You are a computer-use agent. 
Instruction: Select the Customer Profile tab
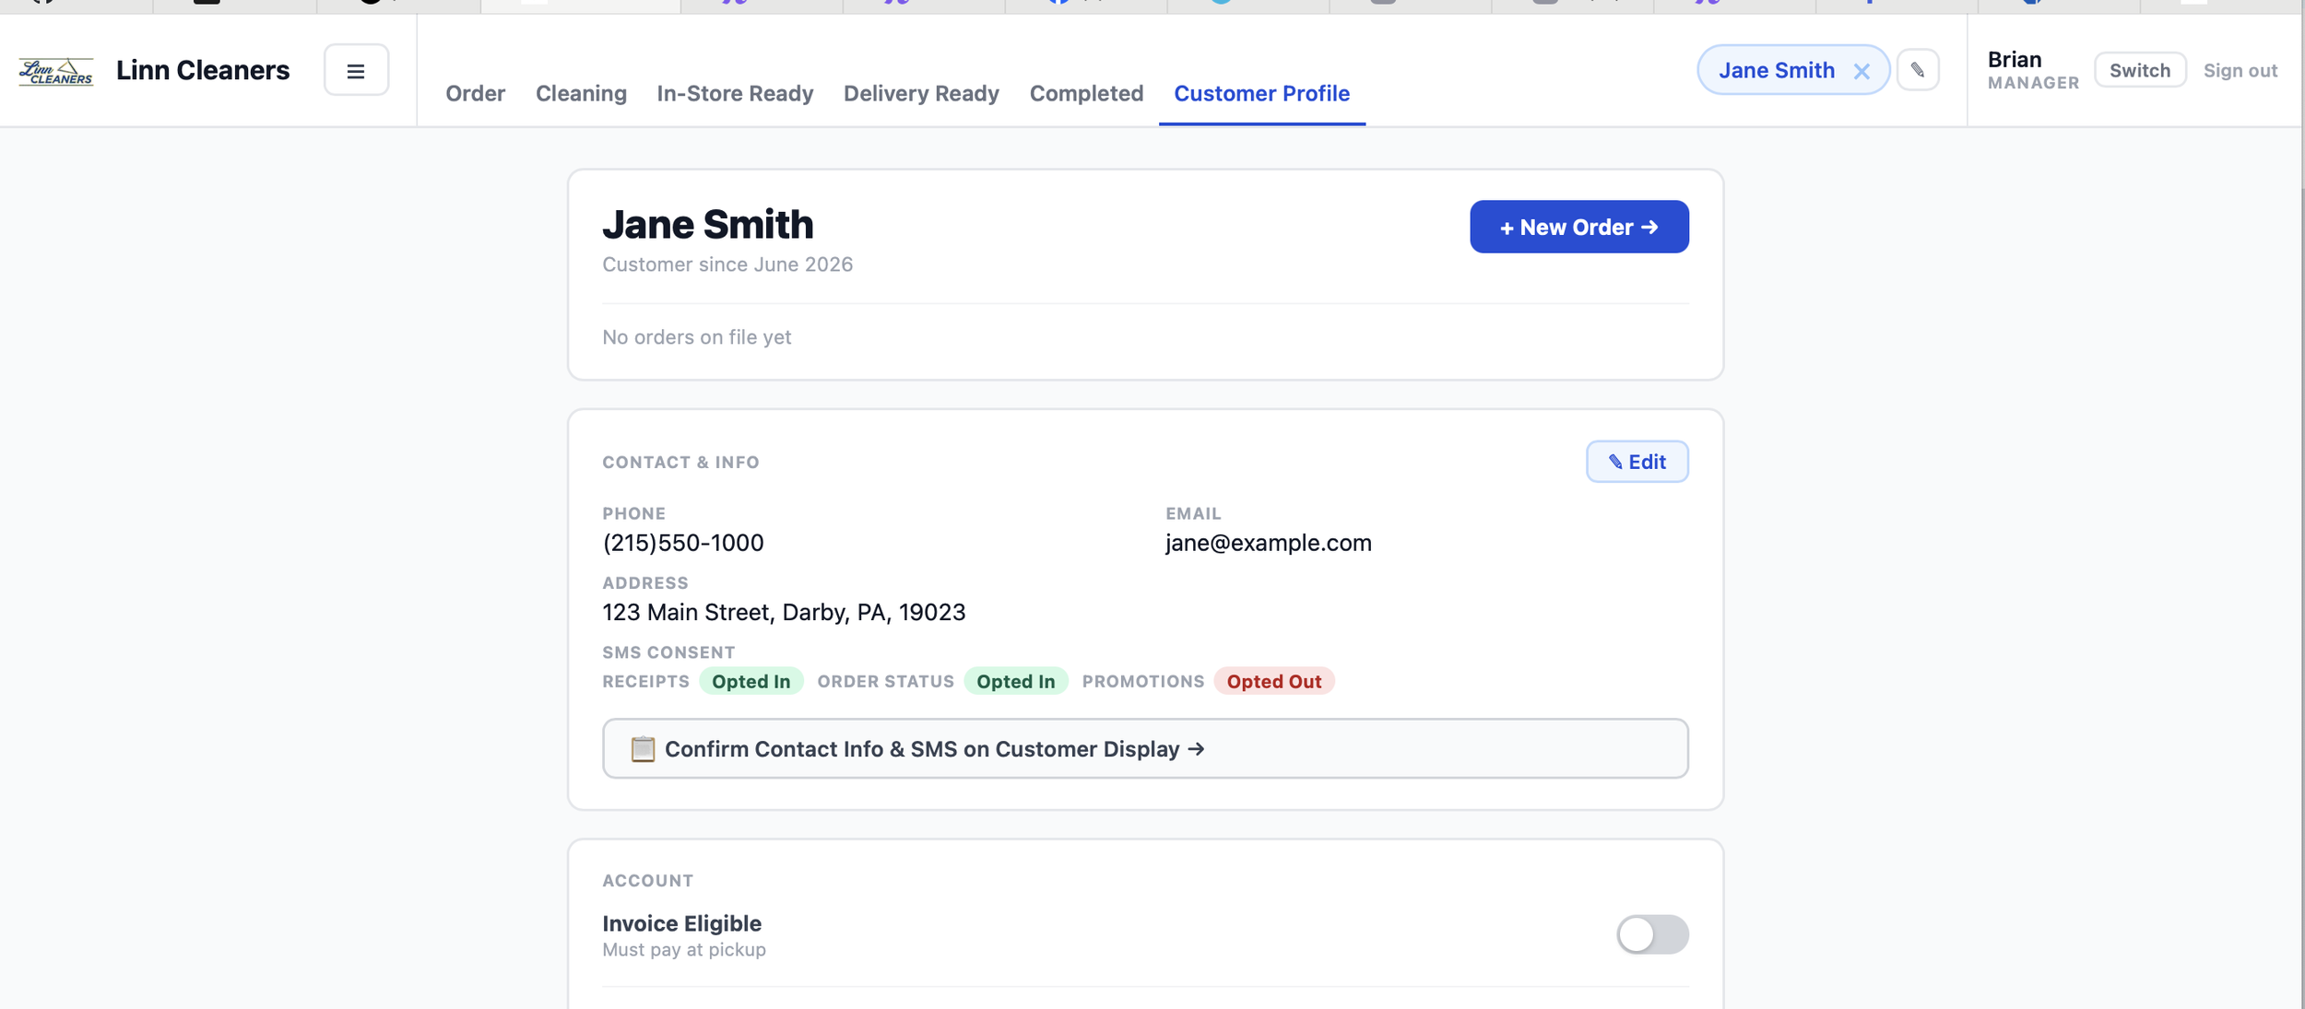coord(1261,93)
